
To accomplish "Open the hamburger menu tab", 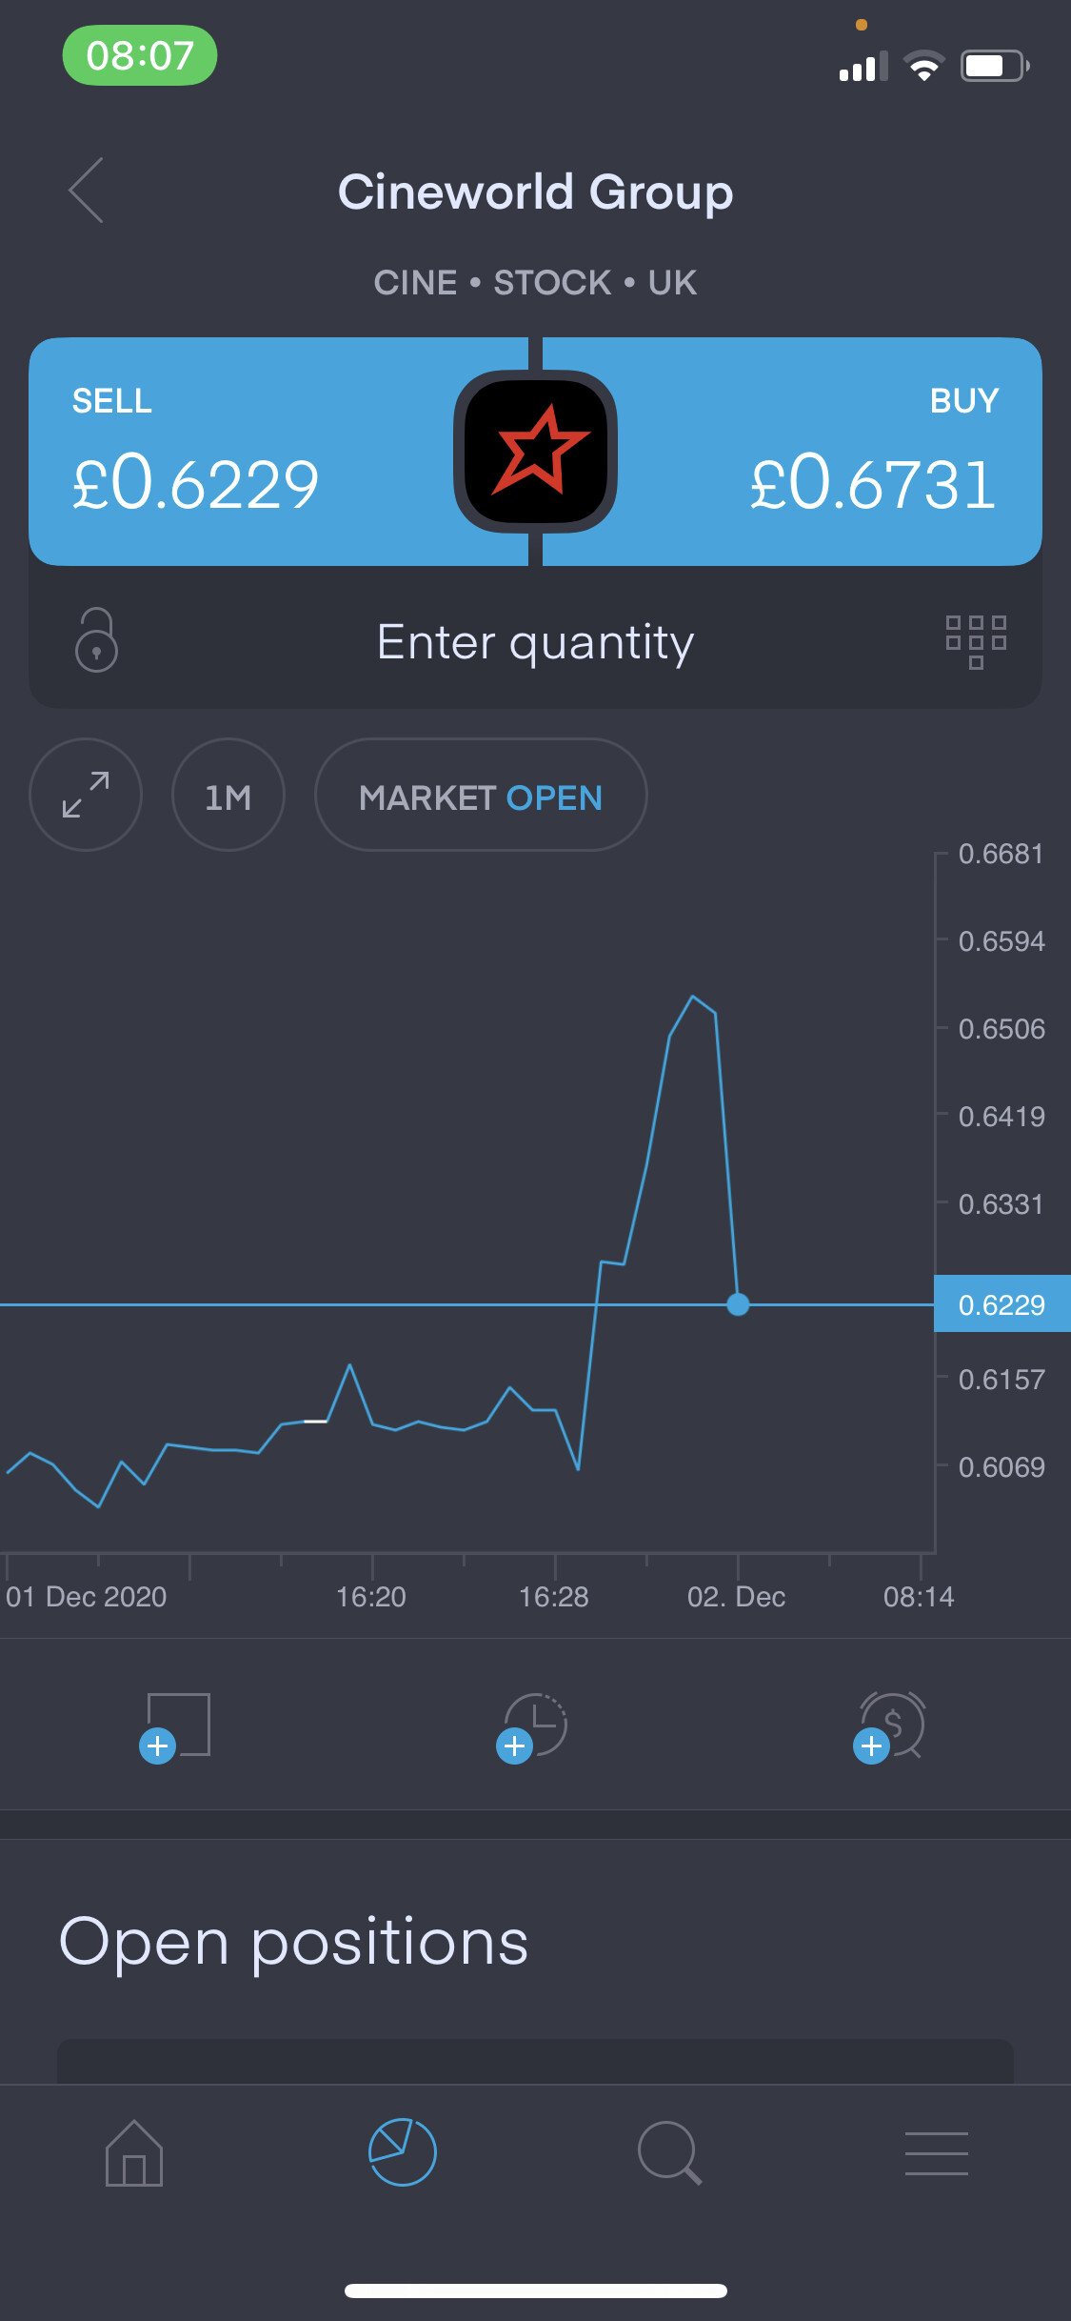I will 937,2153.
